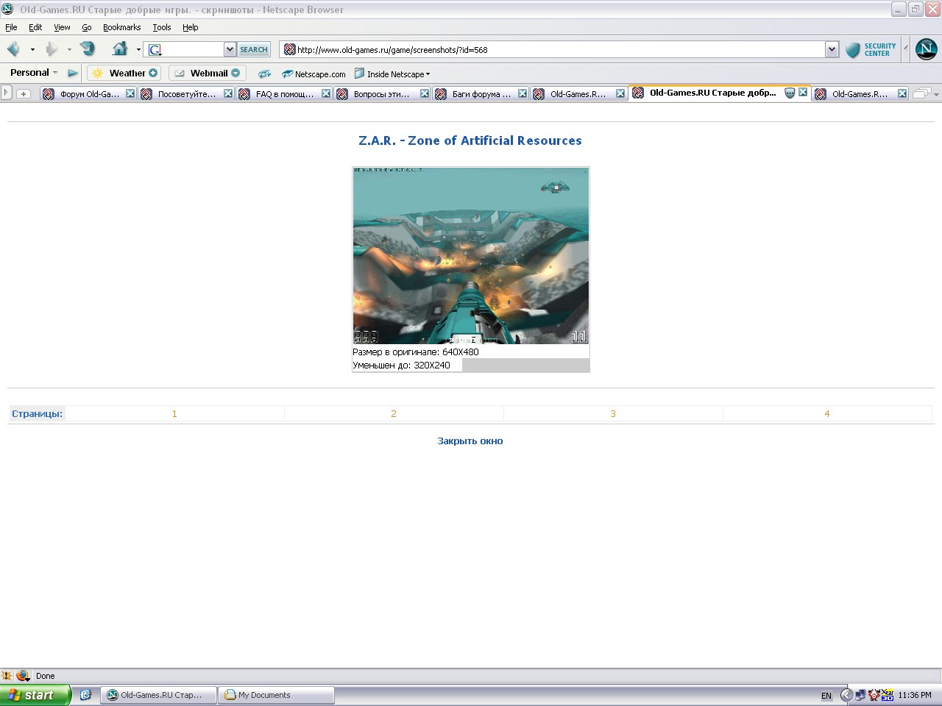Switch to Old-Games.RU taskbar button
Screen dimensions: 942x706
coord(158,695)
